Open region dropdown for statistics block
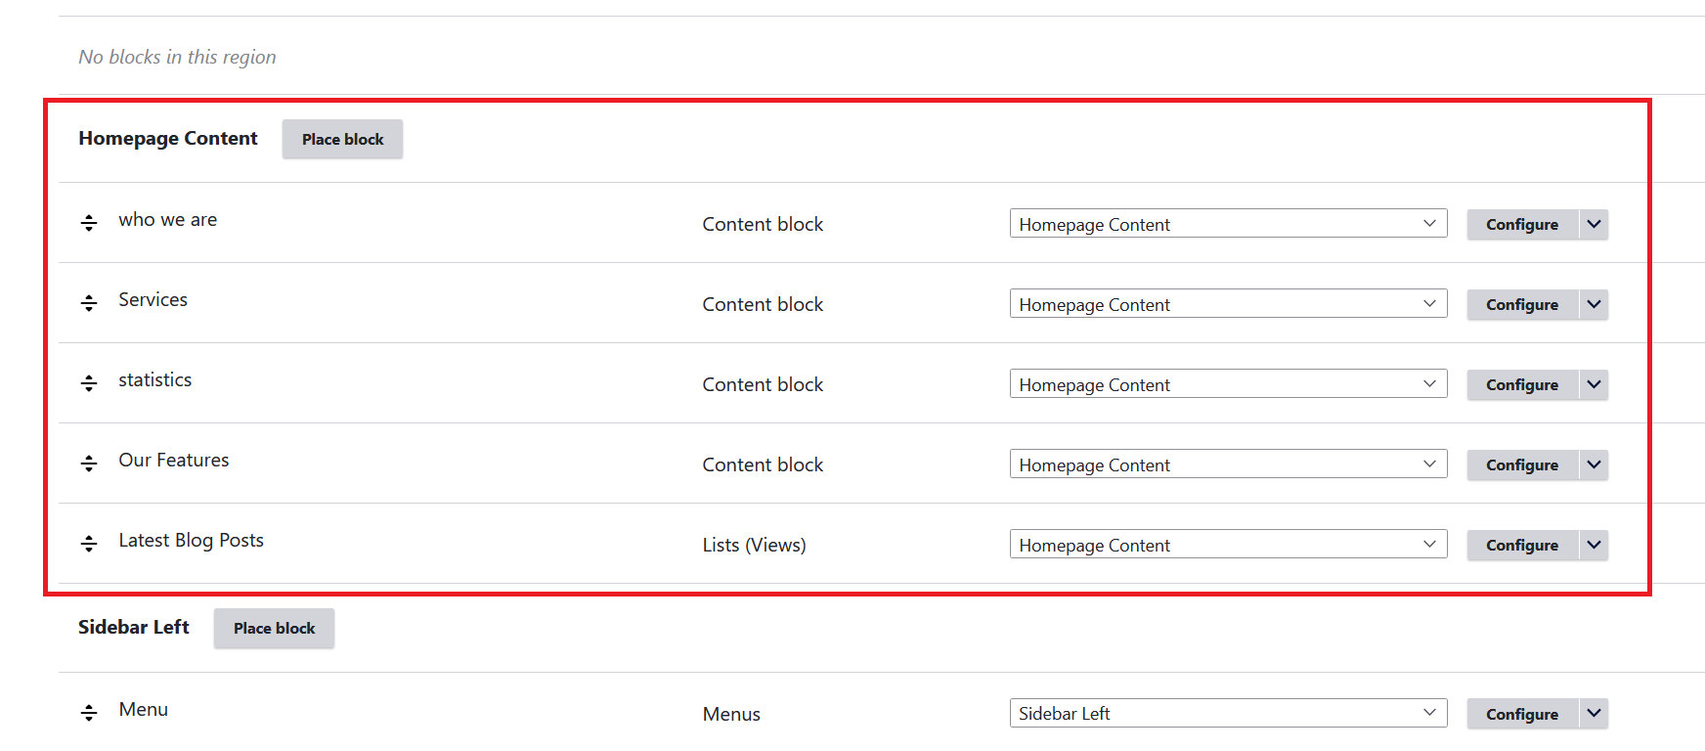Screen dimensions: 1705x751 click(x=1227, y=384)
